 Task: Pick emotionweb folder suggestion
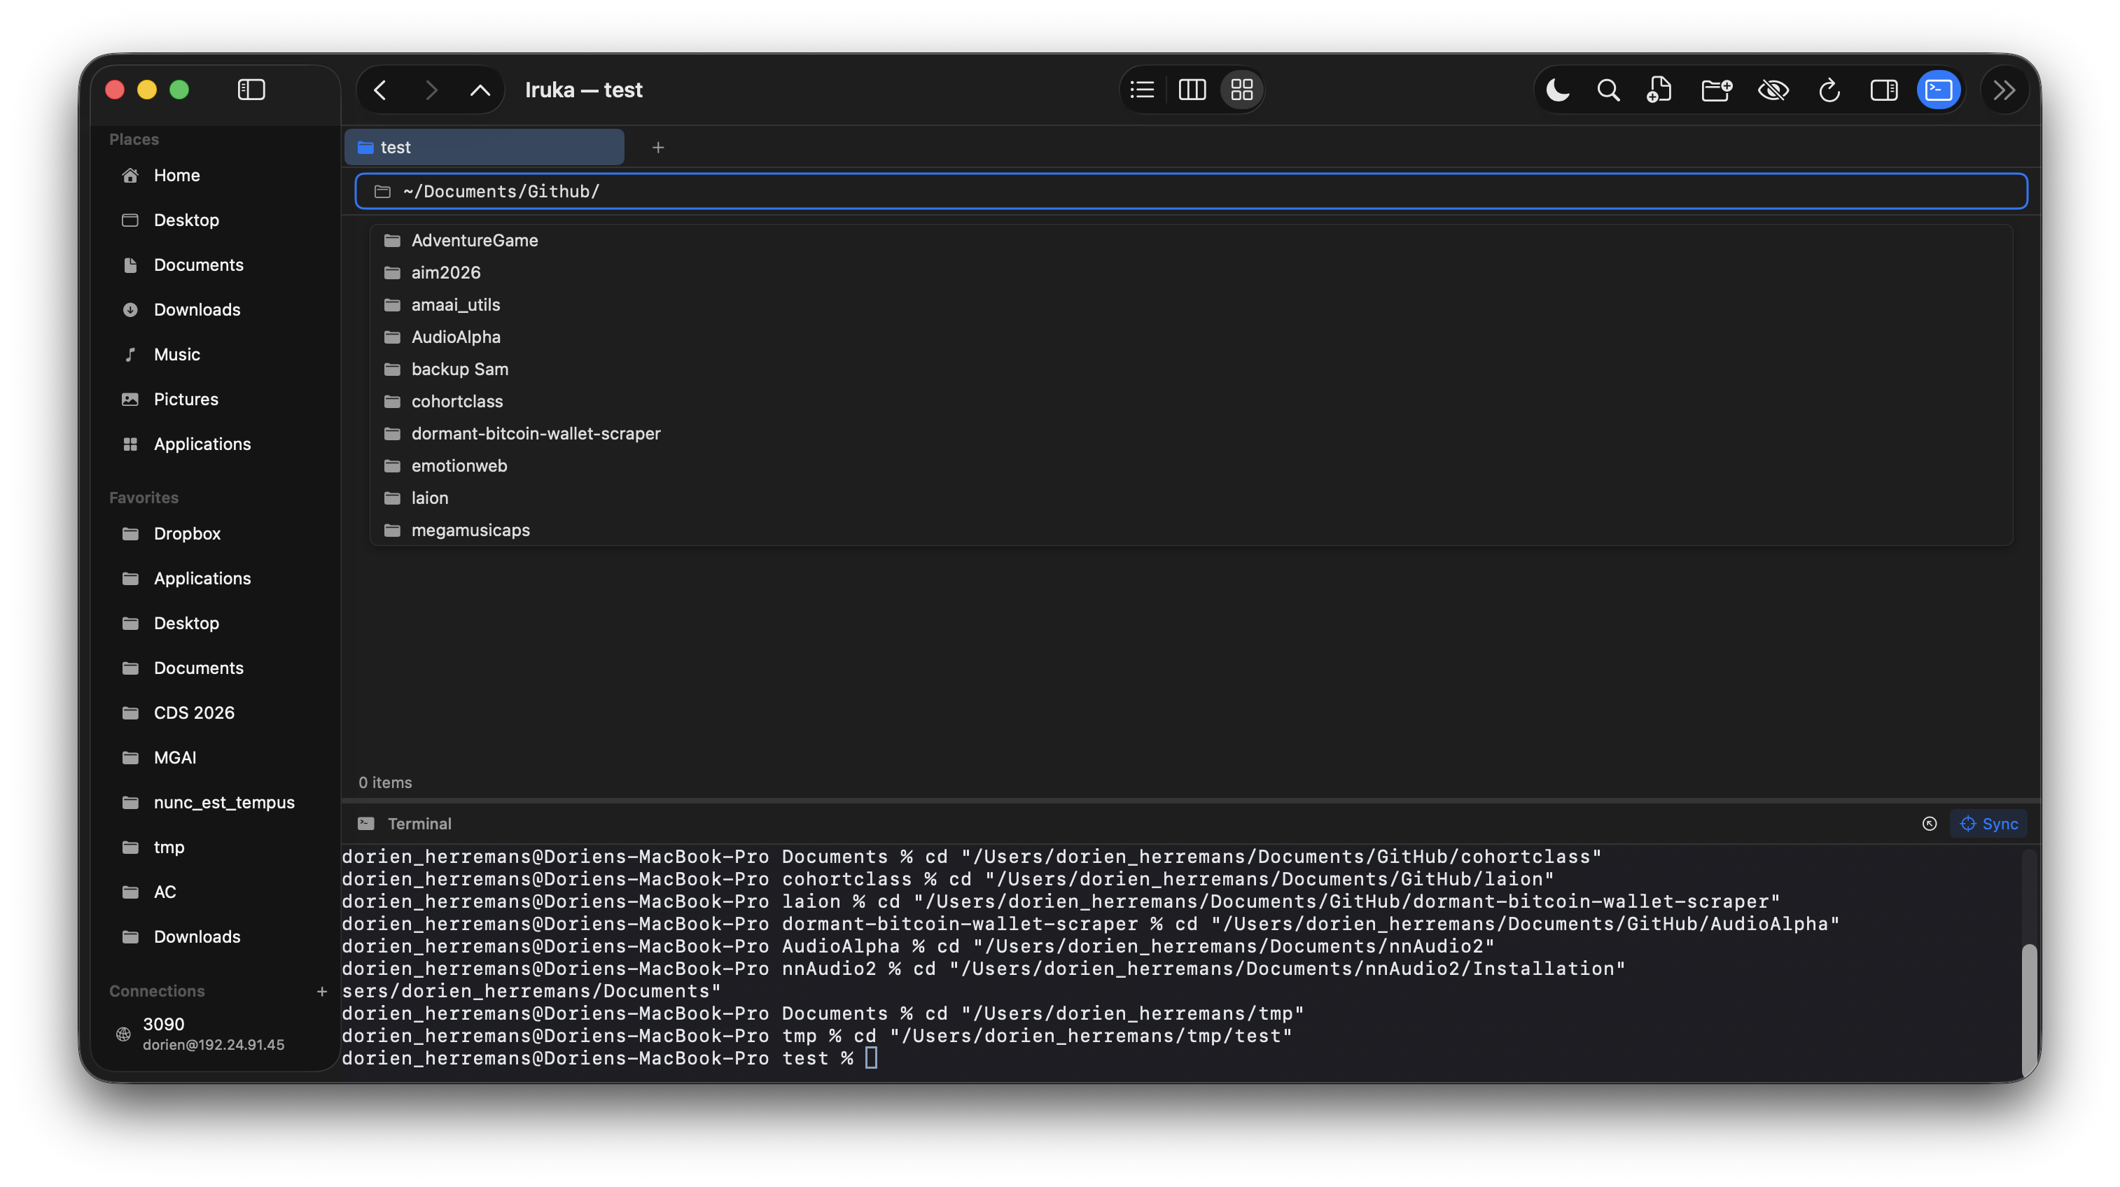(x=1191, y=465)
